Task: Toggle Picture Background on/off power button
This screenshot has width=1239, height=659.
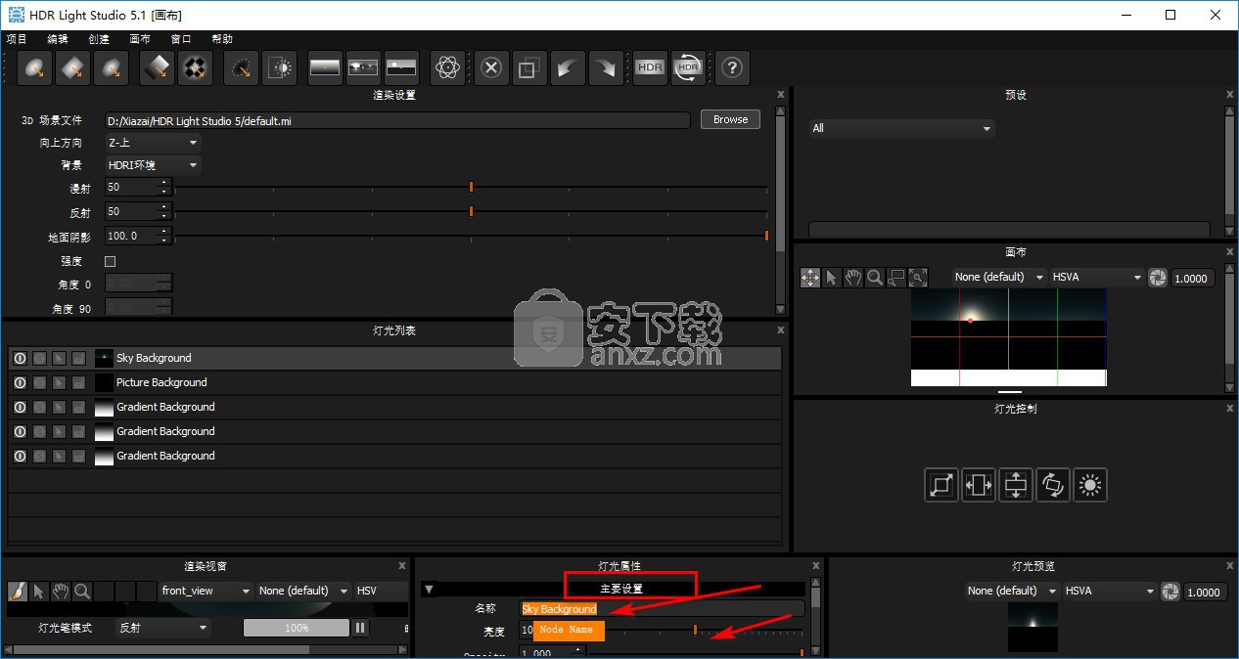Action: (x=20, y=382)
